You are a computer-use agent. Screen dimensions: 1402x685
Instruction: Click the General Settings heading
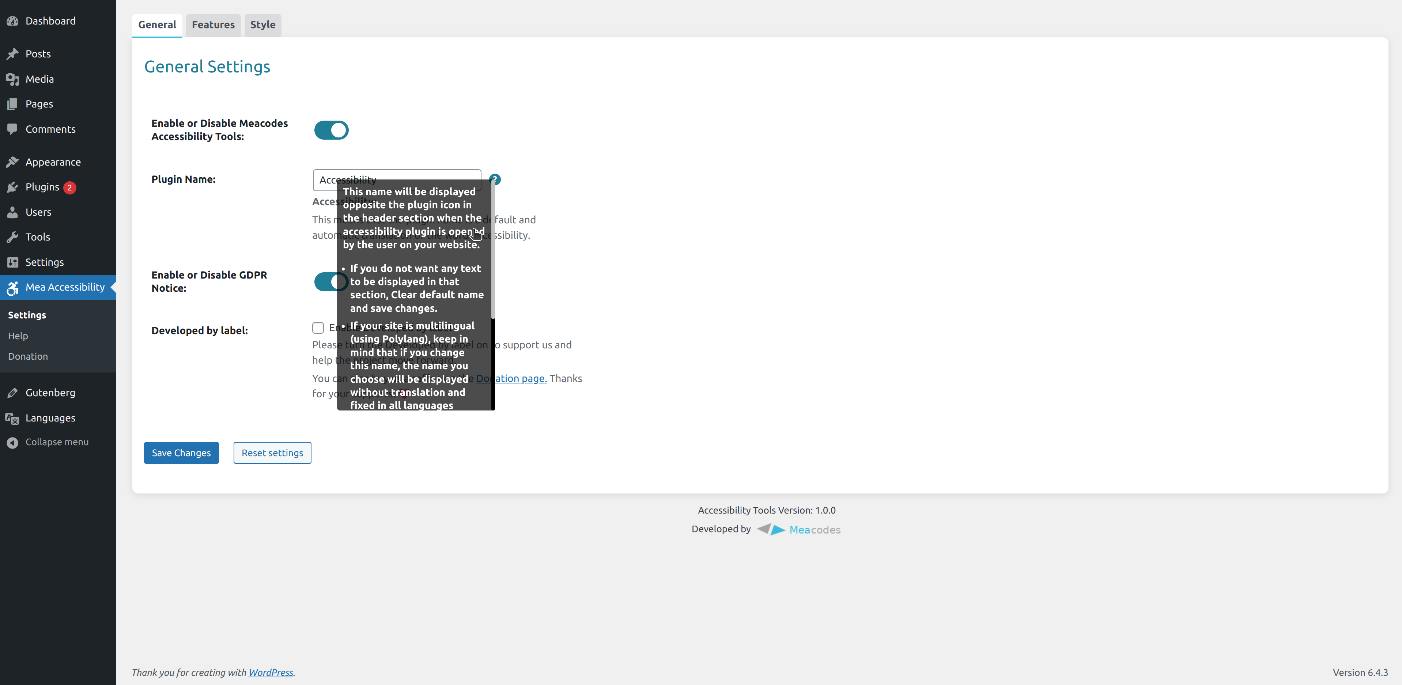click(207, 67)
